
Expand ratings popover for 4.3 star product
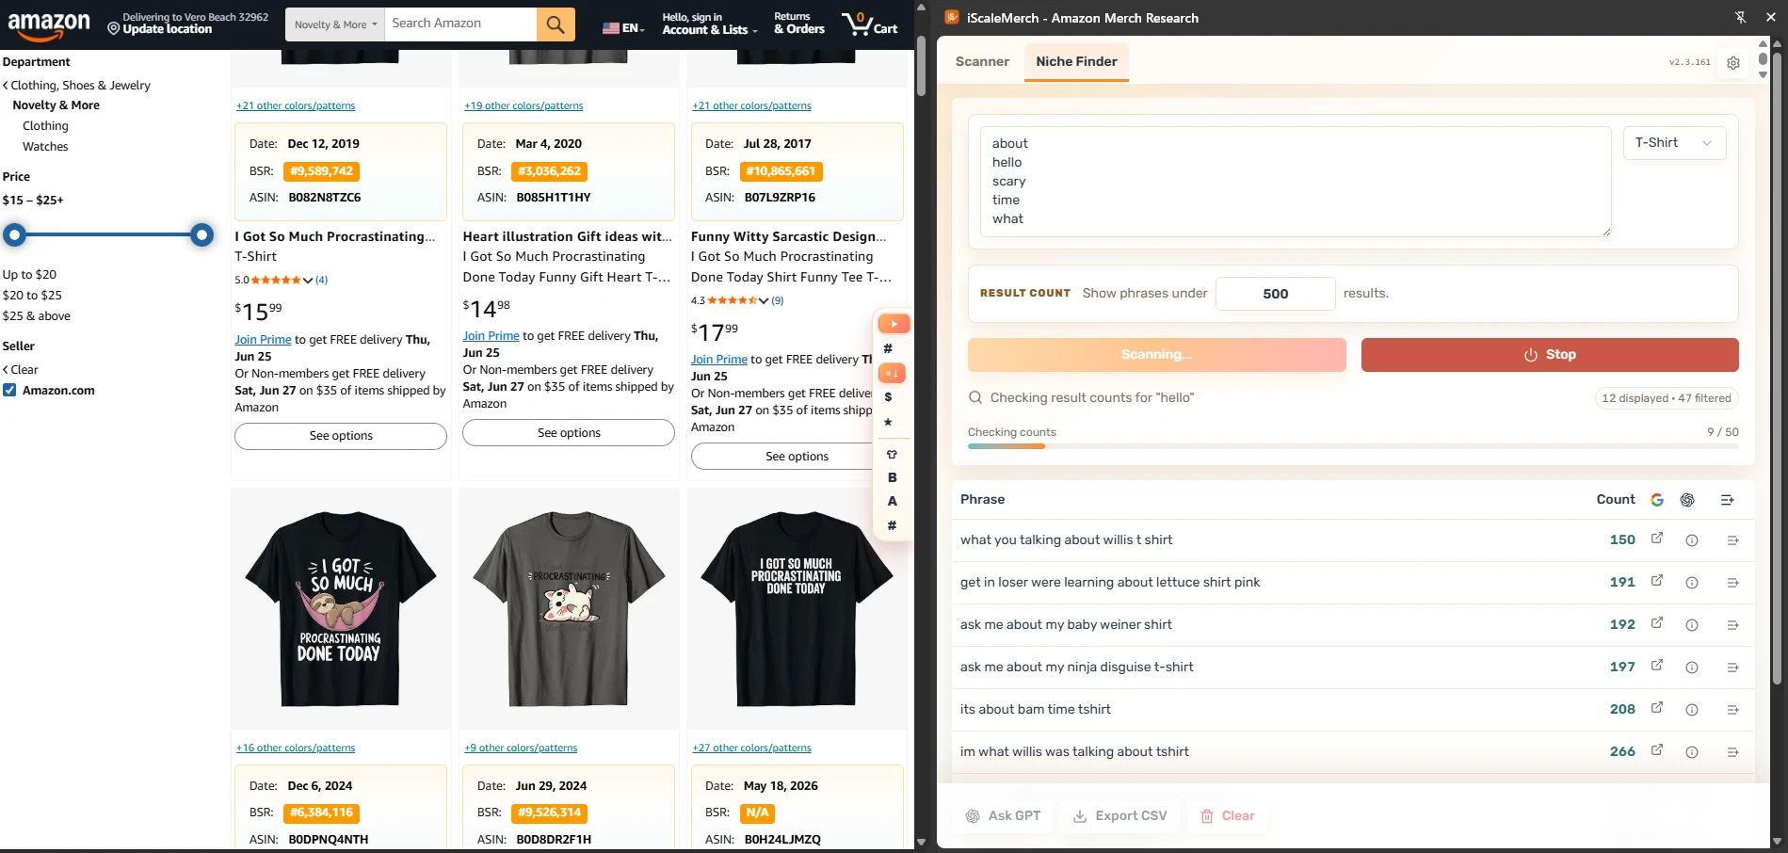click(x=764, y=301)
